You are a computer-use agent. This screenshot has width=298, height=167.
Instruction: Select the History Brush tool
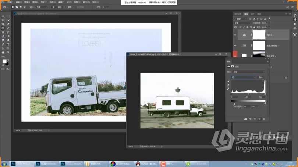tap(8, 32)
